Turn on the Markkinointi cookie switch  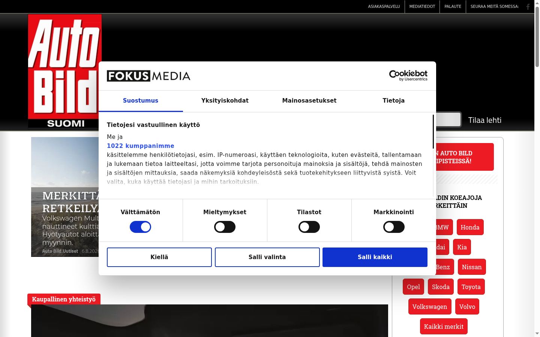point(394,227)
